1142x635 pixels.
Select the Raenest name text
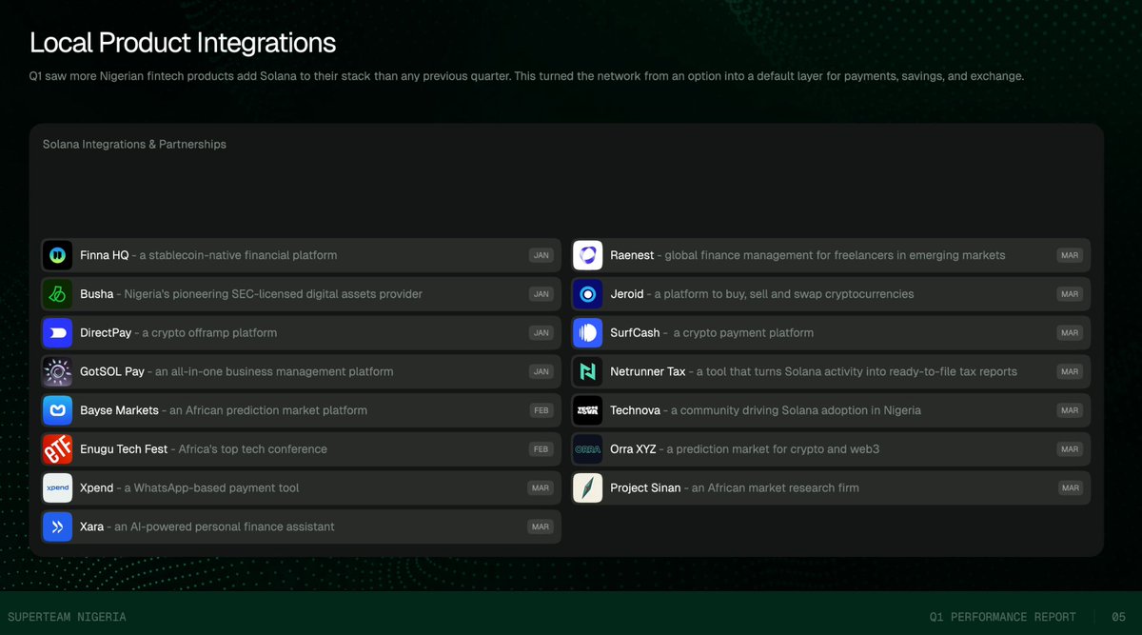[632, 255]
